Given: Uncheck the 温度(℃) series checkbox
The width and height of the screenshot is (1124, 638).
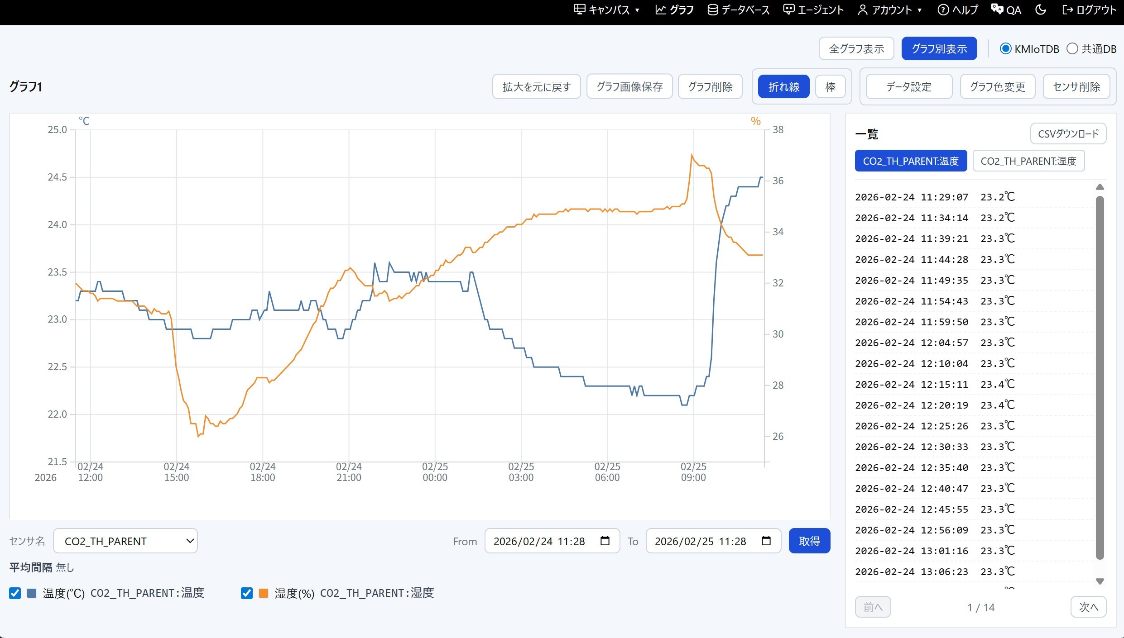Looking at the screenshot, I should pos(15,593).
